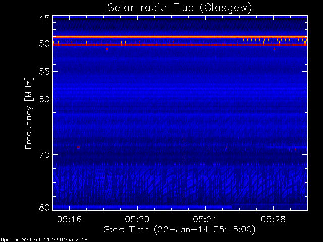Click the 05:28 time tick label

click(273, 220)
